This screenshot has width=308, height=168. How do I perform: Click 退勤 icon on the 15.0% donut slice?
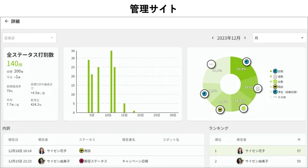[258, 89]
